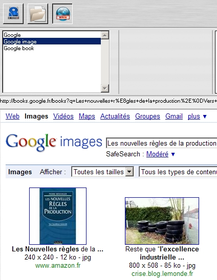Screen dimensions: 217x280
Task: Click the hard disk search icon
Action: click(x=13, y=14)
